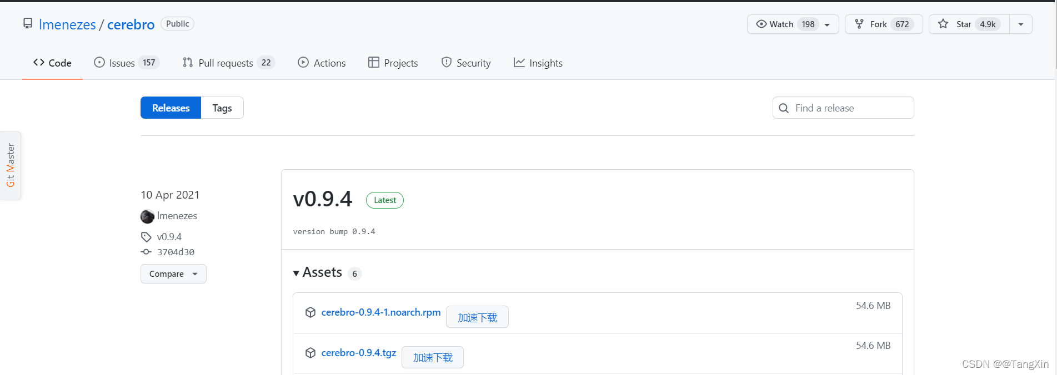Open the cerebro repository link
The width and height of the screenshot is (1057, 375).
coord(131,24)
